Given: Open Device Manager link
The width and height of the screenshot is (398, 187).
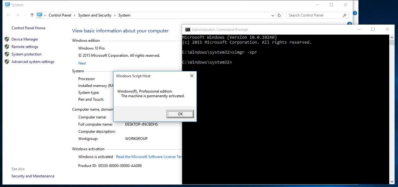Looking at the screenshot, I should click(x=25, y=39).
